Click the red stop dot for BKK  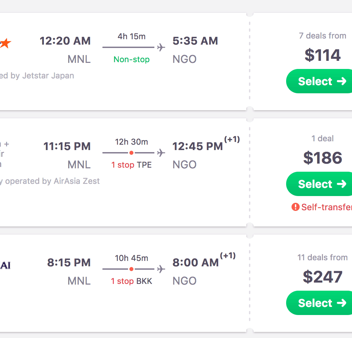tap(131, 269)
